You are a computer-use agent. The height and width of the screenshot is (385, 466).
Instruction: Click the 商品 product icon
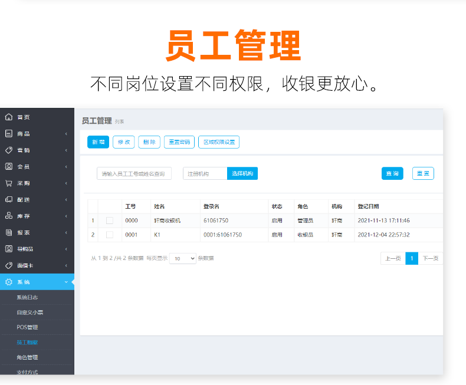click(9, 134)
